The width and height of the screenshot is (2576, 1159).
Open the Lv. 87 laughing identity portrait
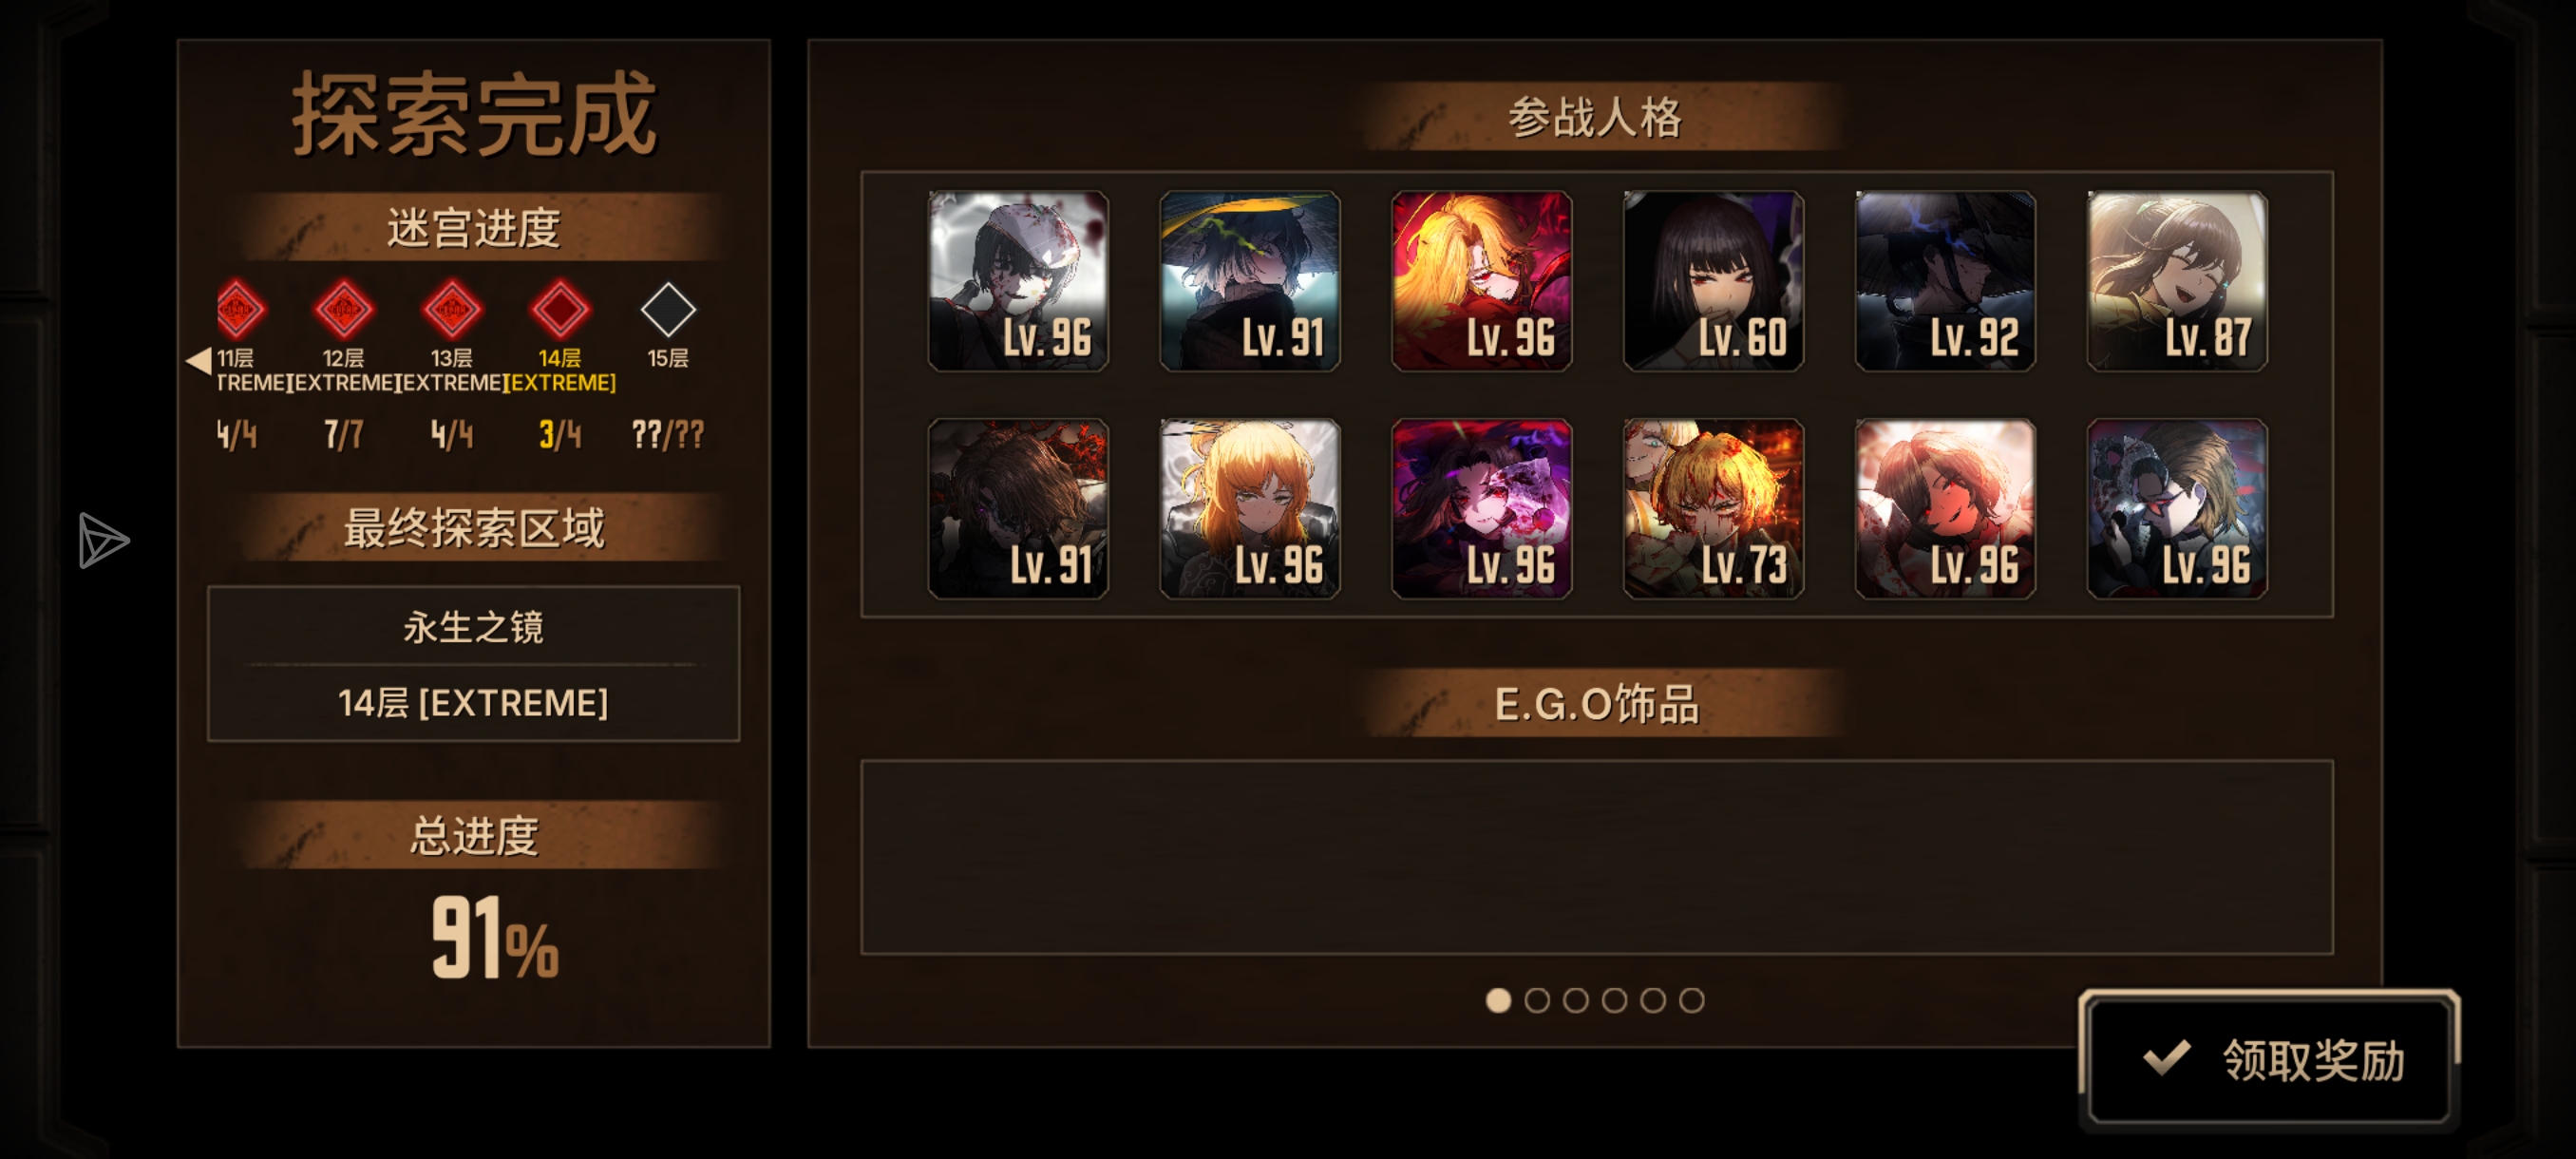(x=2177, y=281)
